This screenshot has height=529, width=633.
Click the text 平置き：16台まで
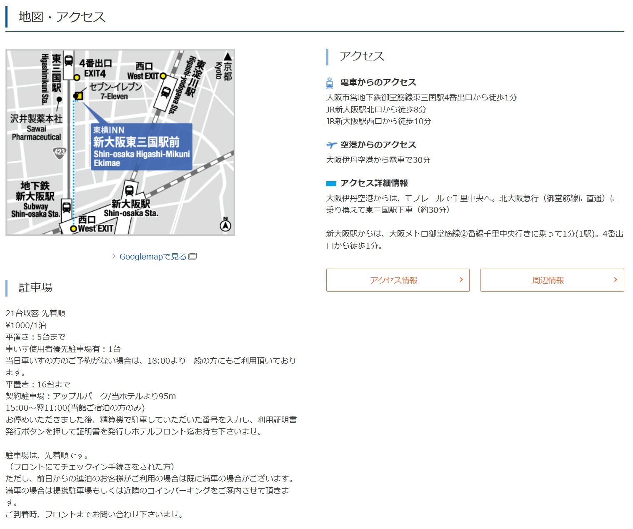pyautogui.click(x=38, y=384)
